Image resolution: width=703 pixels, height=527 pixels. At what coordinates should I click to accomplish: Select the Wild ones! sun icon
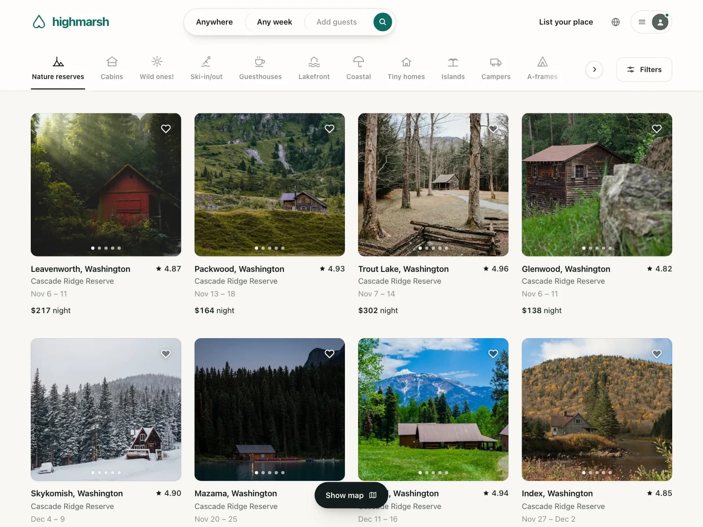[157, 61]
